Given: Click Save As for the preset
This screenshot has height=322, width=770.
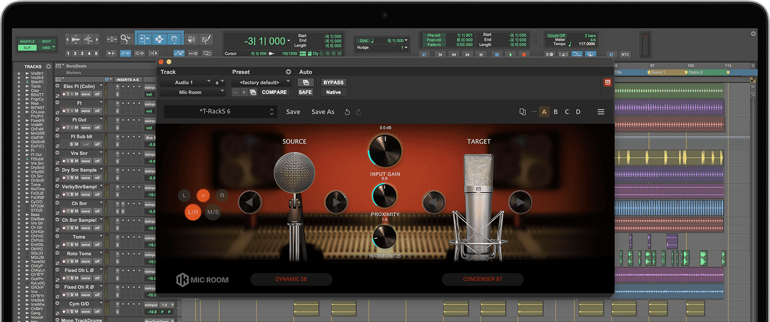Looking at the screenshot, I should pyautogui.click(x=323, y=111).
